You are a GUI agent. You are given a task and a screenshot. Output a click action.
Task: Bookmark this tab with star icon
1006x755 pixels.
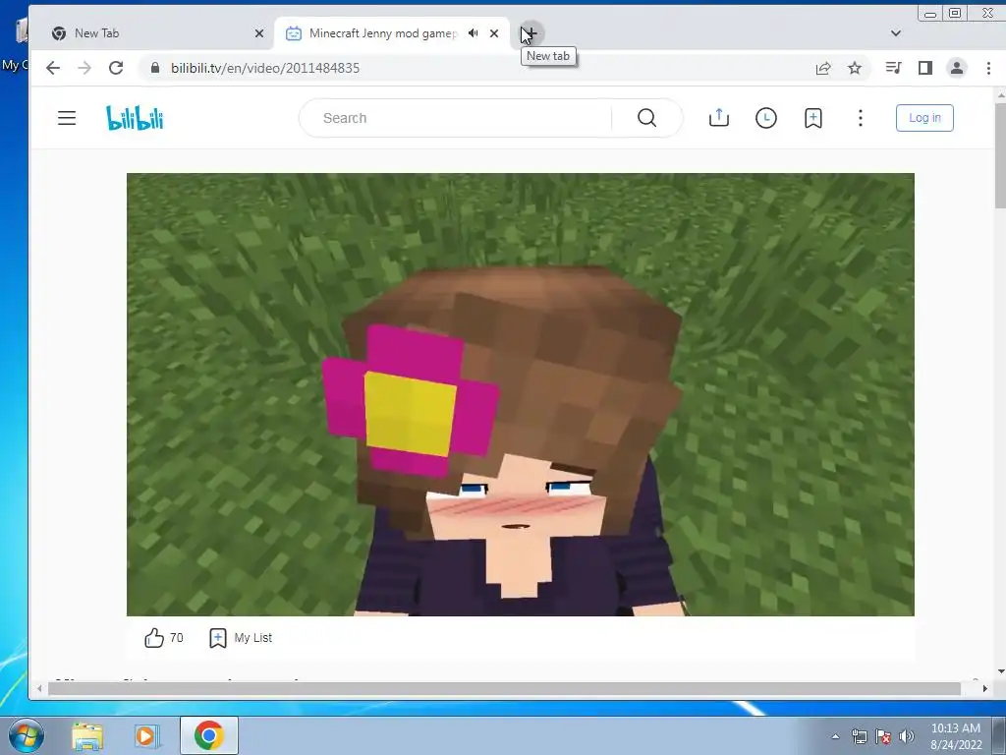(855, 68)
